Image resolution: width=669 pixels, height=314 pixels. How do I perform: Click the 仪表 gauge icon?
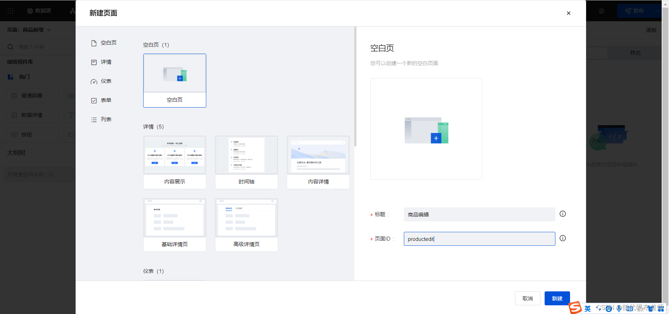[x=94, y=82]
